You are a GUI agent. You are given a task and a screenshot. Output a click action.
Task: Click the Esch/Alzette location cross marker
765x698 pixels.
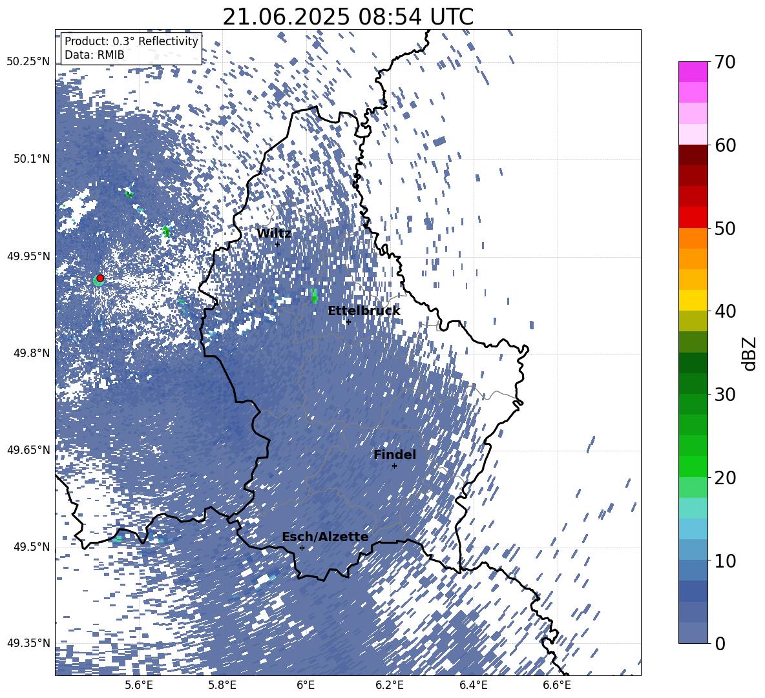click(x=302, y=548)
